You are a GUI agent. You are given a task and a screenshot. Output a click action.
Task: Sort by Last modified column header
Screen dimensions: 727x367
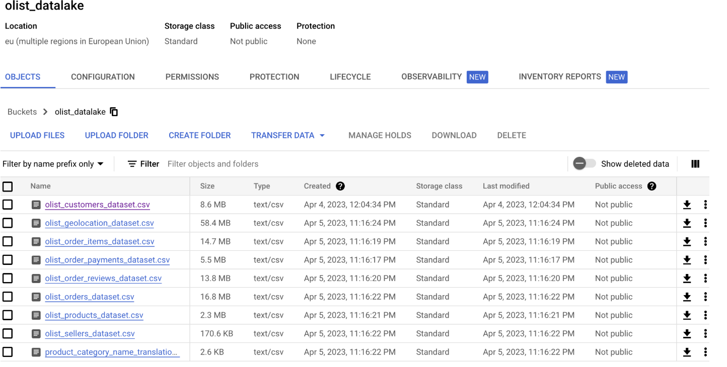(506, 186)
